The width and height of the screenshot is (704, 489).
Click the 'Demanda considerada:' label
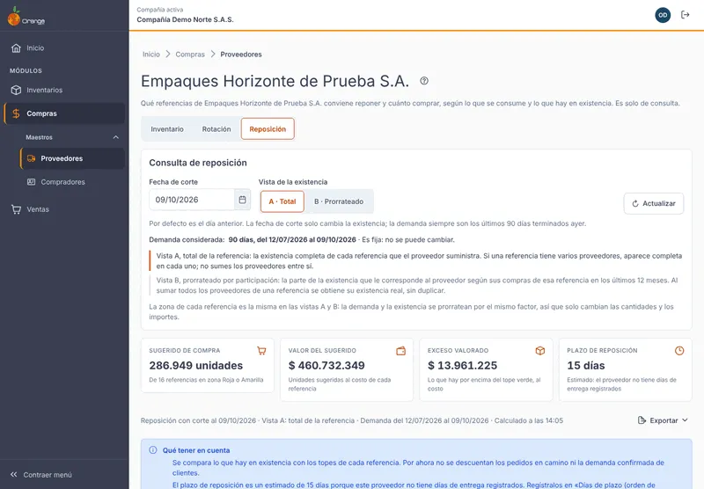187,240
